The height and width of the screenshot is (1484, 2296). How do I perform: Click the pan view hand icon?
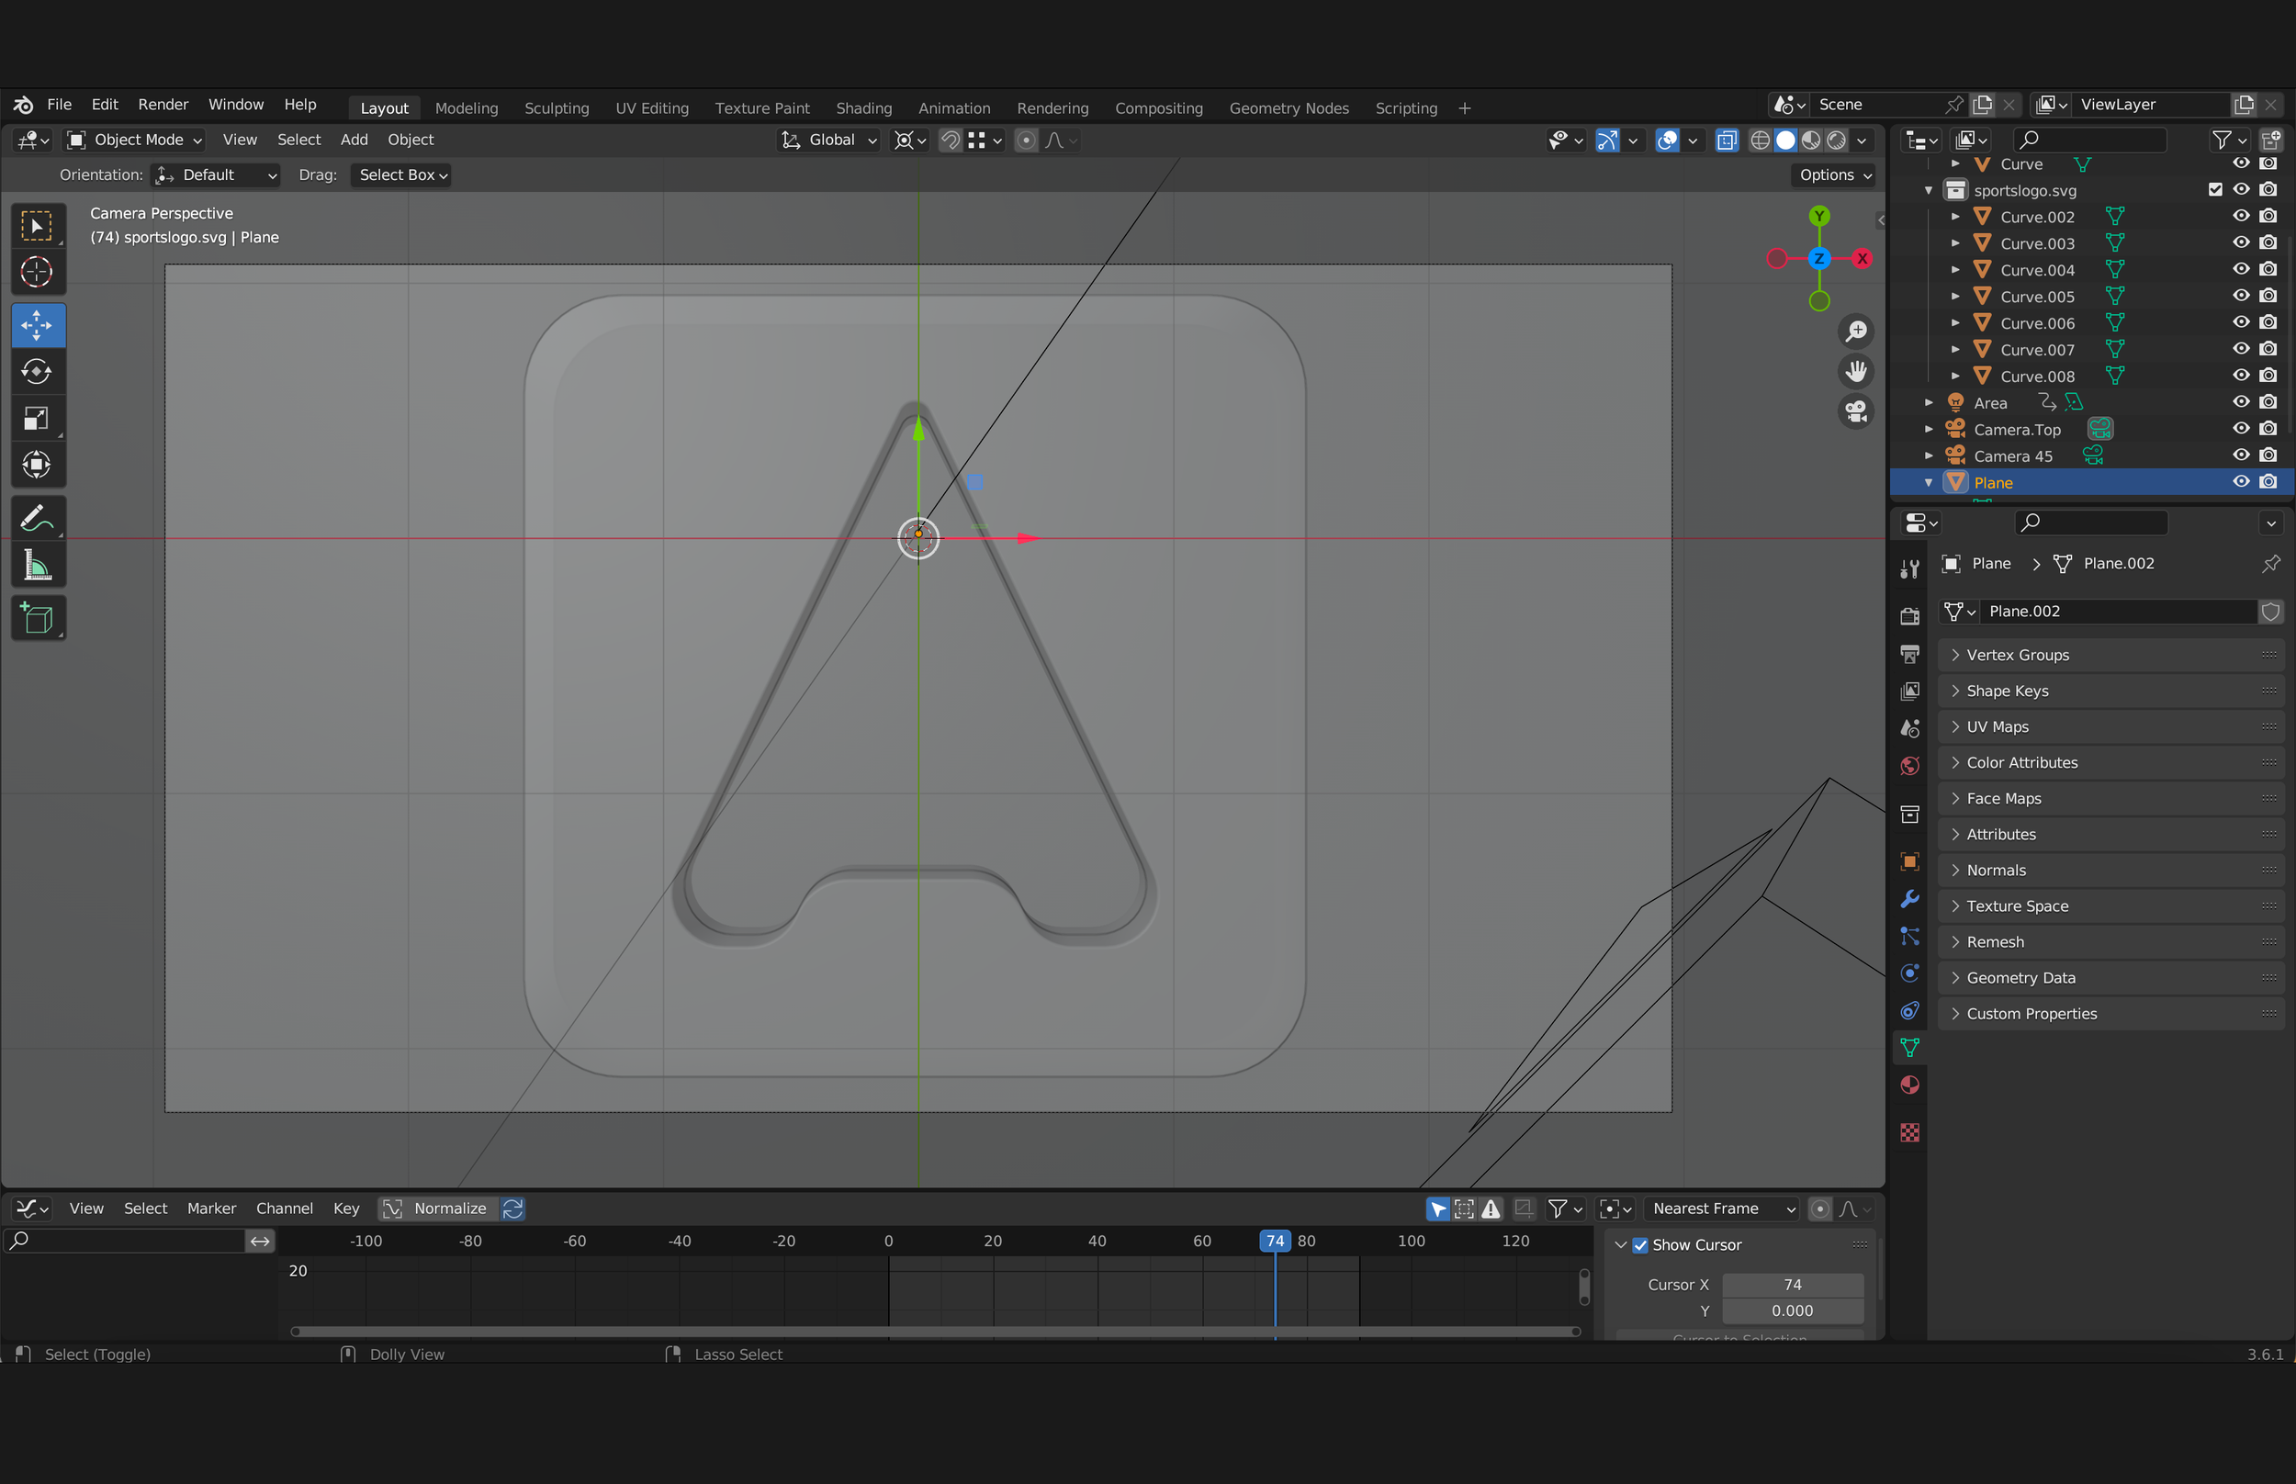(x=1856, y=371)
